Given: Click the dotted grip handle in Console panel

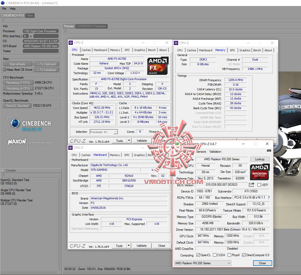Looking at the screenshot, I should (3, 175).
